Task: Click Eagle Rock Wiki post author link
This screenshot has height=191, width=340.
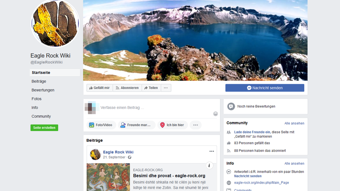Action: coord(118,152)
